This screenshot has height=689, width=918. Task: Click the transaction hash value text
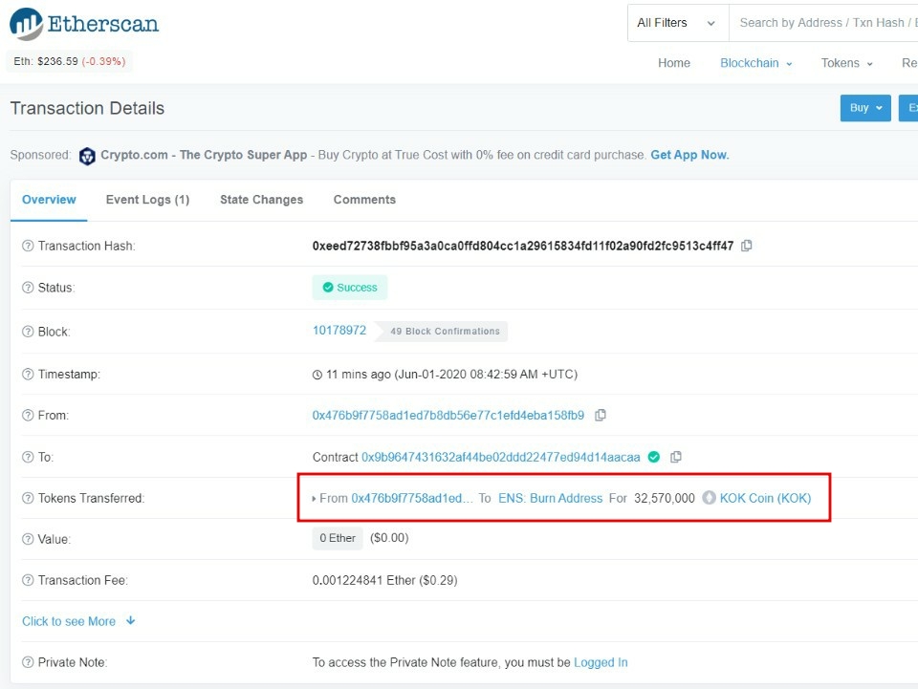pyautogui.click(x=523, y=246)
